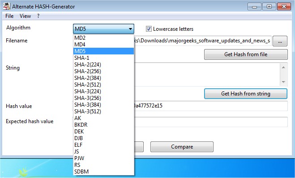
Task: Pick the ELF algorithm entry
Action: [103, 145]
